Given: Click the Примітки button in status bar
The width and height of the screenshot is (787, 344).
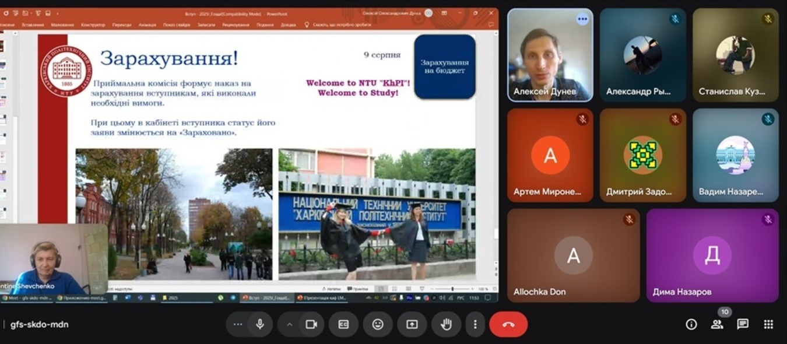Looking at the screenshot, I should pos(358,289).
